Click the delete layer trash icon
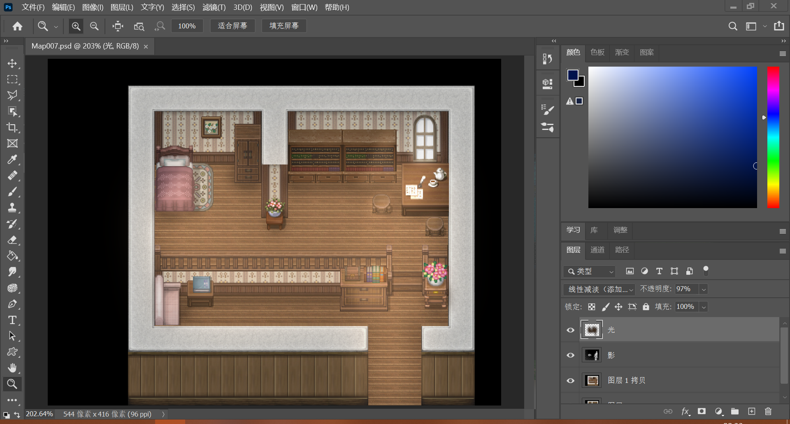The height and width of the screenshot is (424, 790). pyautogui.click(x=768, y=411)
